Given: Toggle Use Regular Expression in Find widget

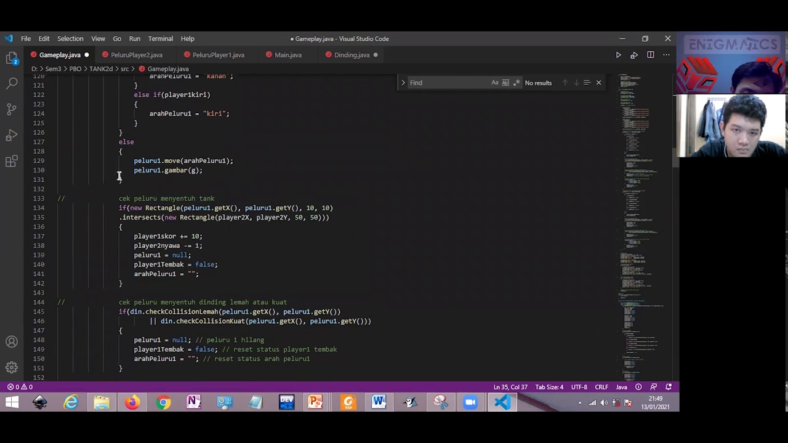Looking at the screenshot, I should [x=517, y=82].
